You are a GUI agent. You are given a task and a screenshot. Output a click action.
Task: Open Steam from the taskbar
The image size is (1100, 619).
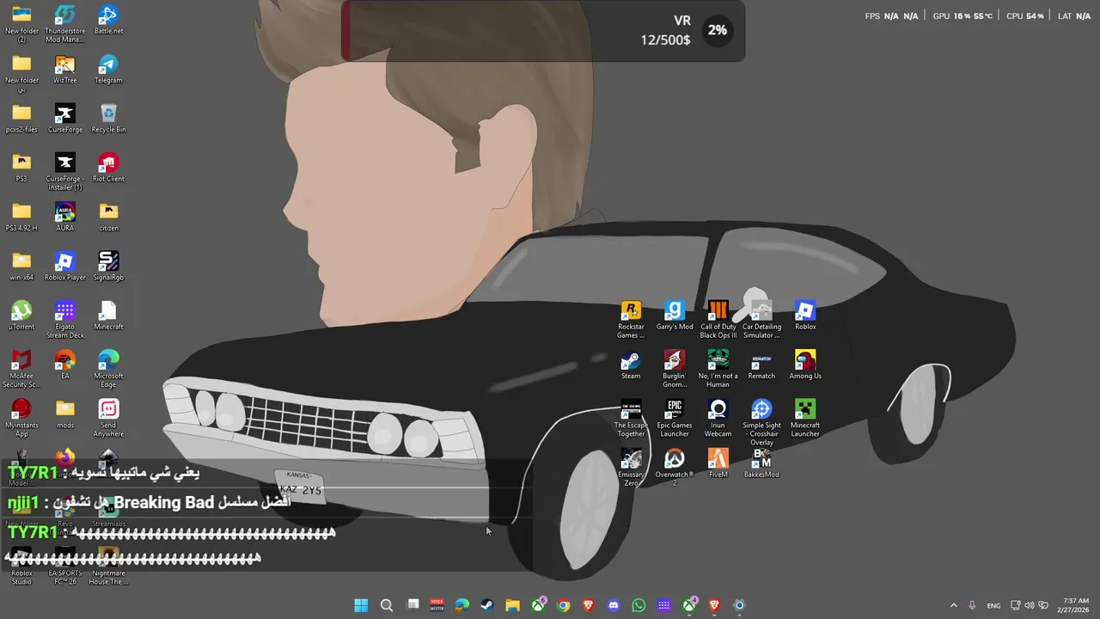tap(487, 605)
